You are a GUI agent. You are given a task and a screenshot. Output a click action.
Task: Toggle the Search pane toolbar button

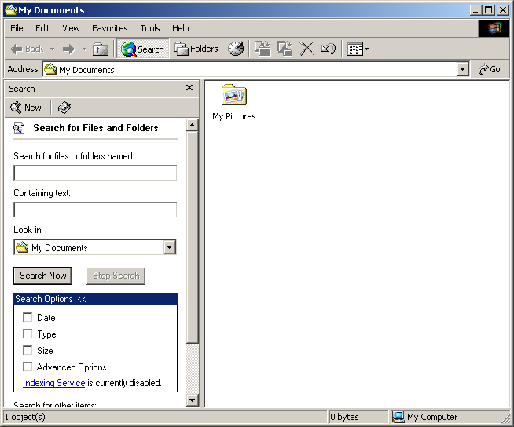pyautogui.click(x=142, y=49)
